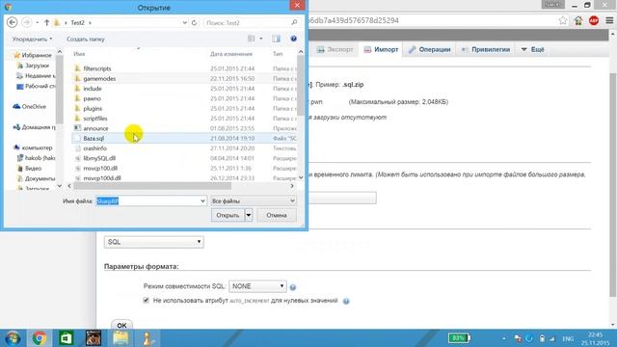
Task: Open Chrome from the taskbar
Action: click(39, 338)
